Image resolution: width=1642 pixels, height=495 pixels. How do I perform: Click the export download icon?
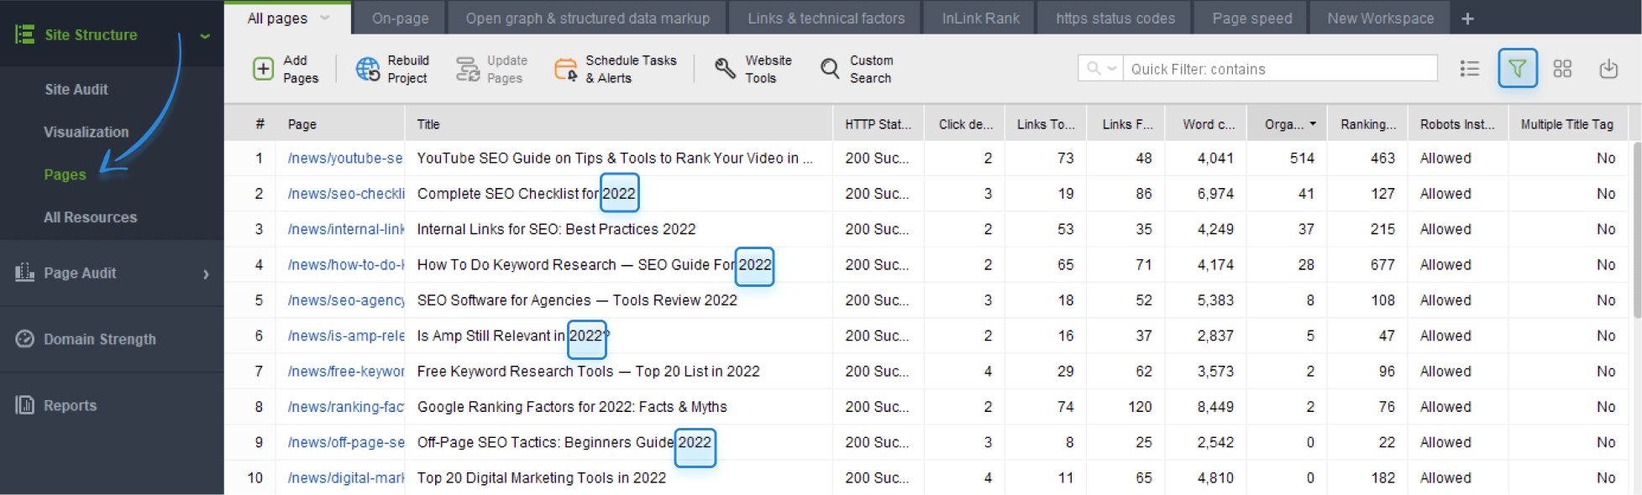point(1608,69)
